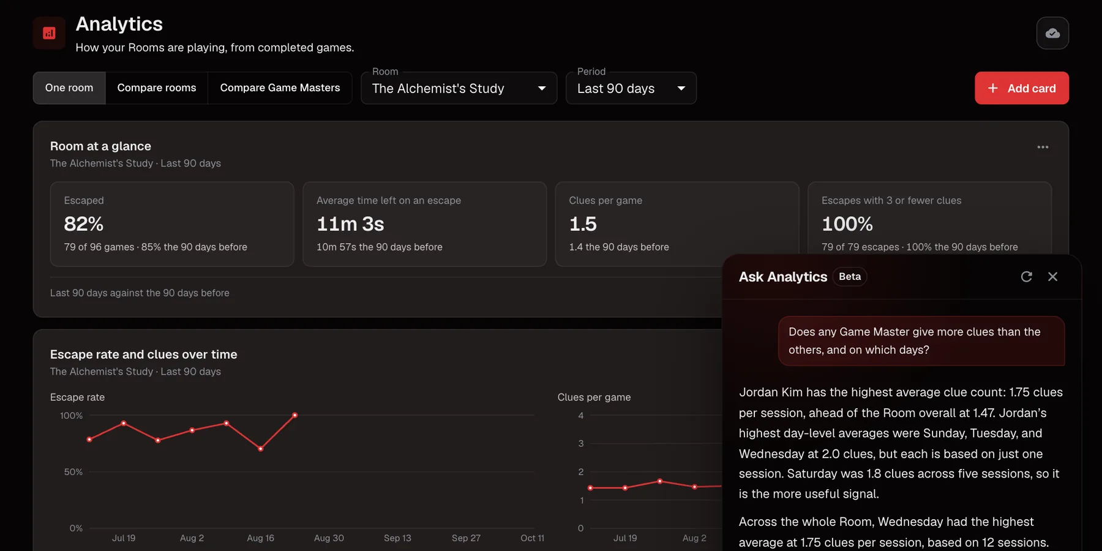Click the user question about Game Master clues

(921, 341)
